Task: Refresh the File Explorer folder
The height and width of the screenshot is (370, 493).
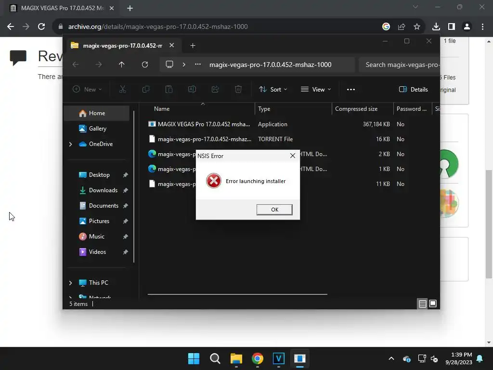Action: (145, 65)
